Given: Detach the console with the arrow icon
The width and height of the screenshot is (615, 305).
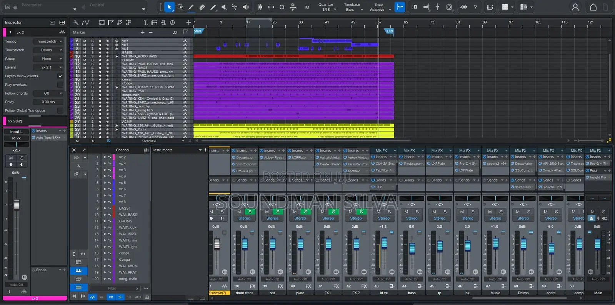Looking at the screenshot, I should pos(84,150).
